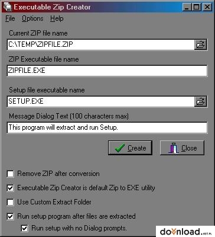215x237 pixels.
Task: Open the Options menu
Action: point(32,18)
